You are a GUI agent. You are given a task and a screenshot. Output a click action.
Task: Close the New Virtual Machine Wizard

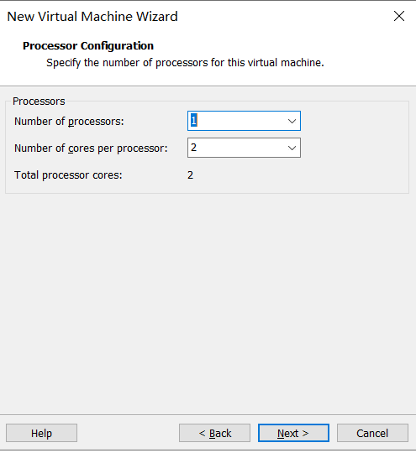click(x=399, y=16)
